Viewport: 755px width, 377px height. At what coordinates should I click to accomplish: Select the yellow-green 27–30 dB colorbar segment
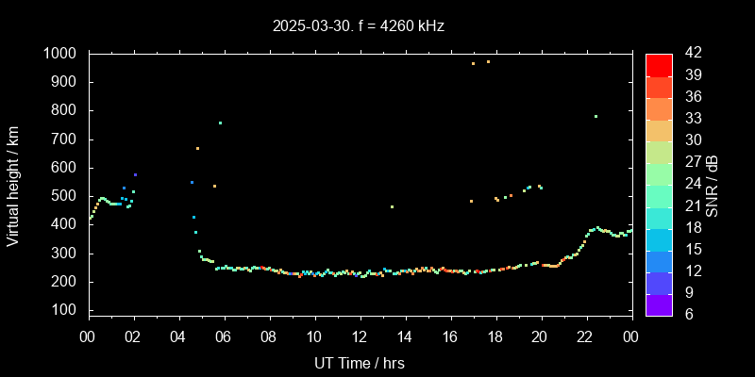pyautogui.click(x=659, y=151)
